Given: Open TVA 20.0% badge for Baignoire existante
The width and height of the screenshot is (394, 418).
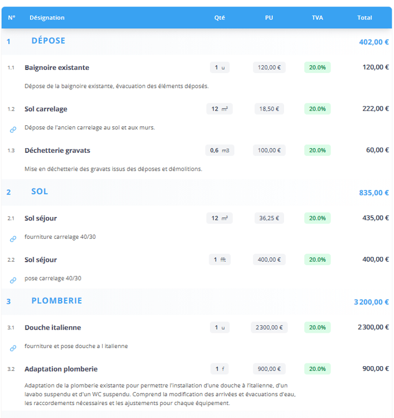Looking at the screenshot, I should [x=317, y=68].
